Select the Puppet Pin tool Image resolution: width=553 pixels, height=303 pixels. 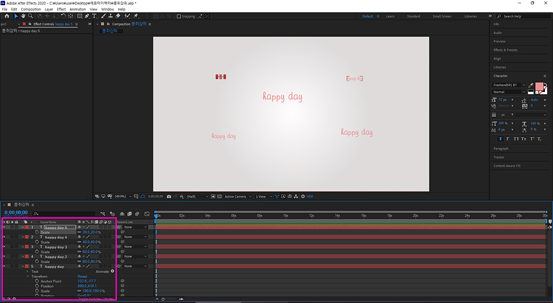[x=136, y=16]
